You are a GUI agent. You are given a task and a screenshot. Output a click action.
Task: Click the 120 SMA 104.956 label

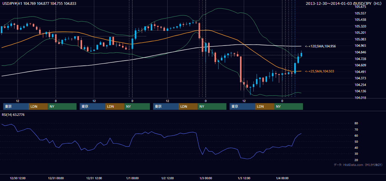320,46
